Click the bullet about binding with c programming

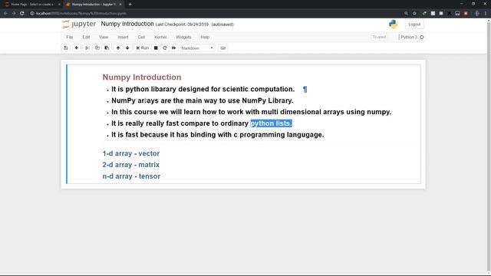click(218, 135)
